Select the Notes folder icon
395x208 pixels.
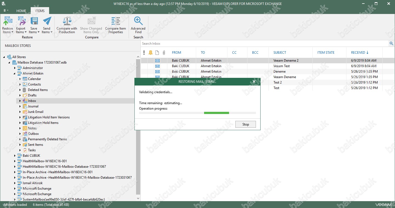pyautogui.click(x=25, y=128)
